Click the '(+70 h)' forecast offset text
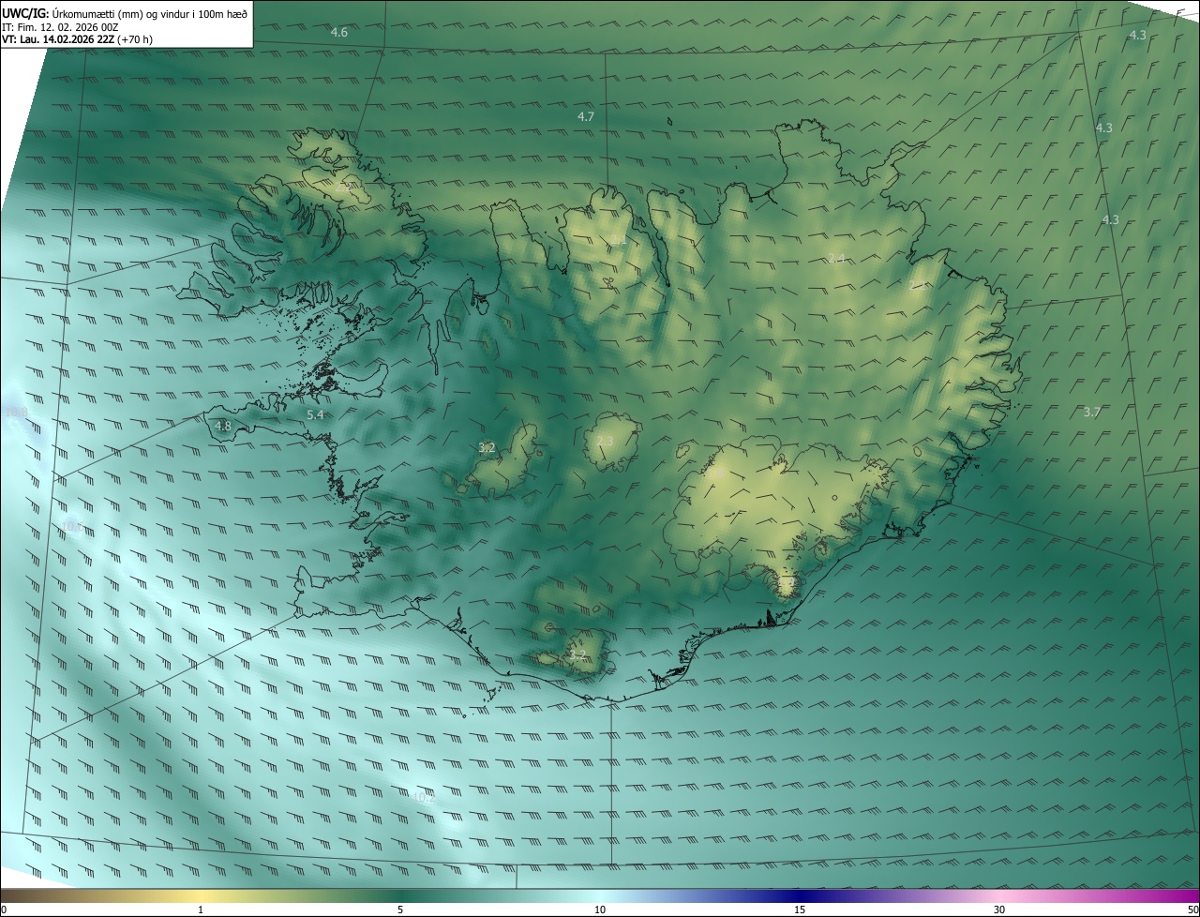Viewport: 1200px width, 917px height. pos(135,39)
